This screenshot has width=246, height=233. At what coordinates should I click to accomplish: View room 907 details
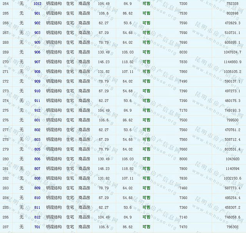tap(37, 62)
